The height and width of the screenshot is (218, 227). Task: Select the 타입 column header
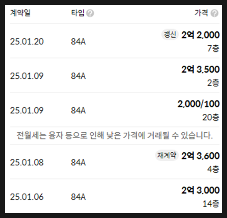pyautogui.click(x=78, y=13)
